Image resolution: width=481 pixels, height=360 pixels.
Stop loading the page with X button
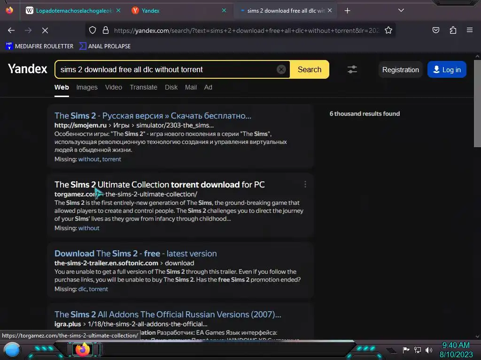[x=45, y=30]
